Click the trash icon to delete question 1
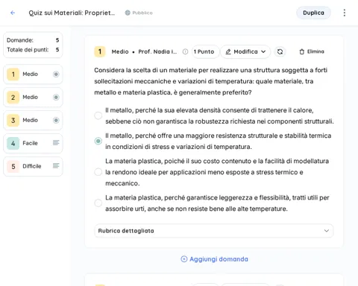 [302, 51]
